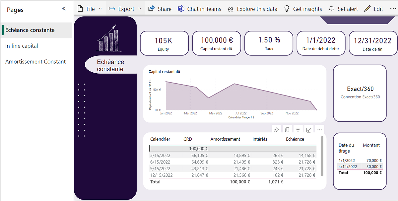
Task: Open filters applied to the table visual
Action: pyautogui.click(x=298, y=129)
